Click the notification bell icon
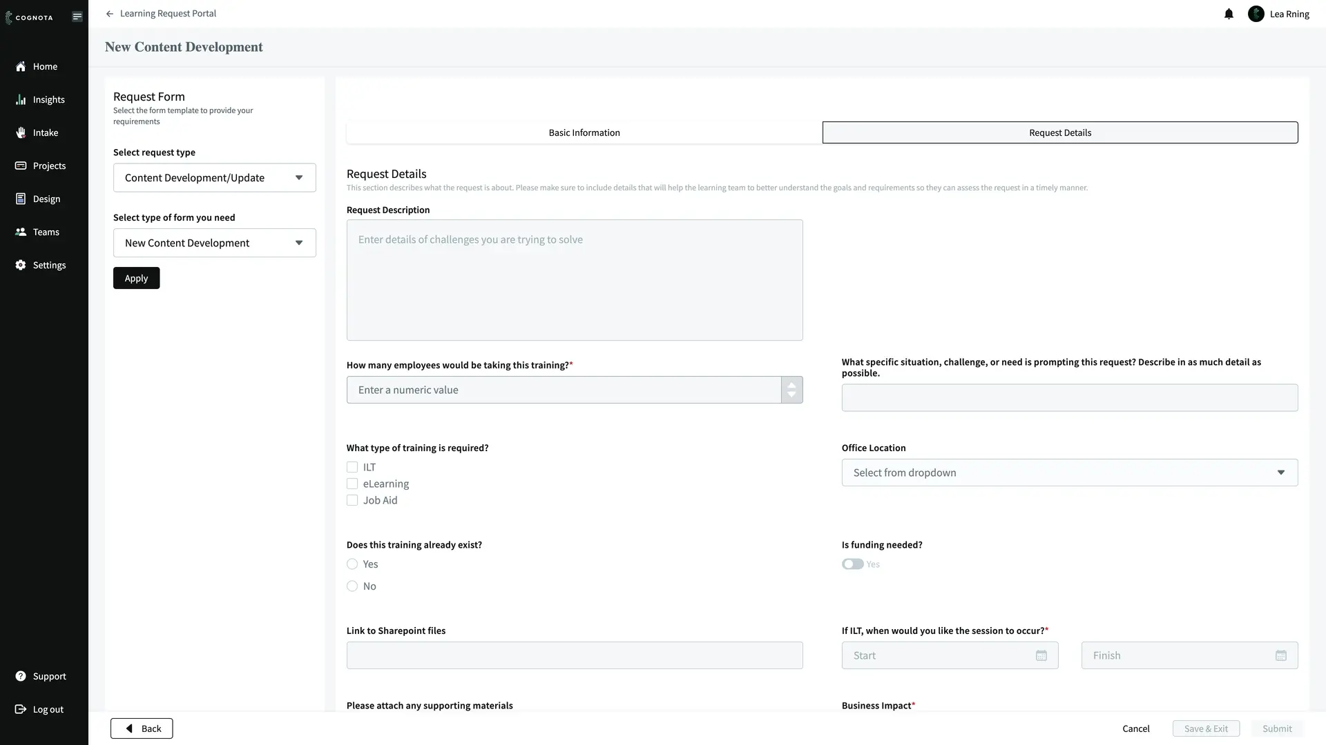 pyautogui.click(x=1229, y=14)
